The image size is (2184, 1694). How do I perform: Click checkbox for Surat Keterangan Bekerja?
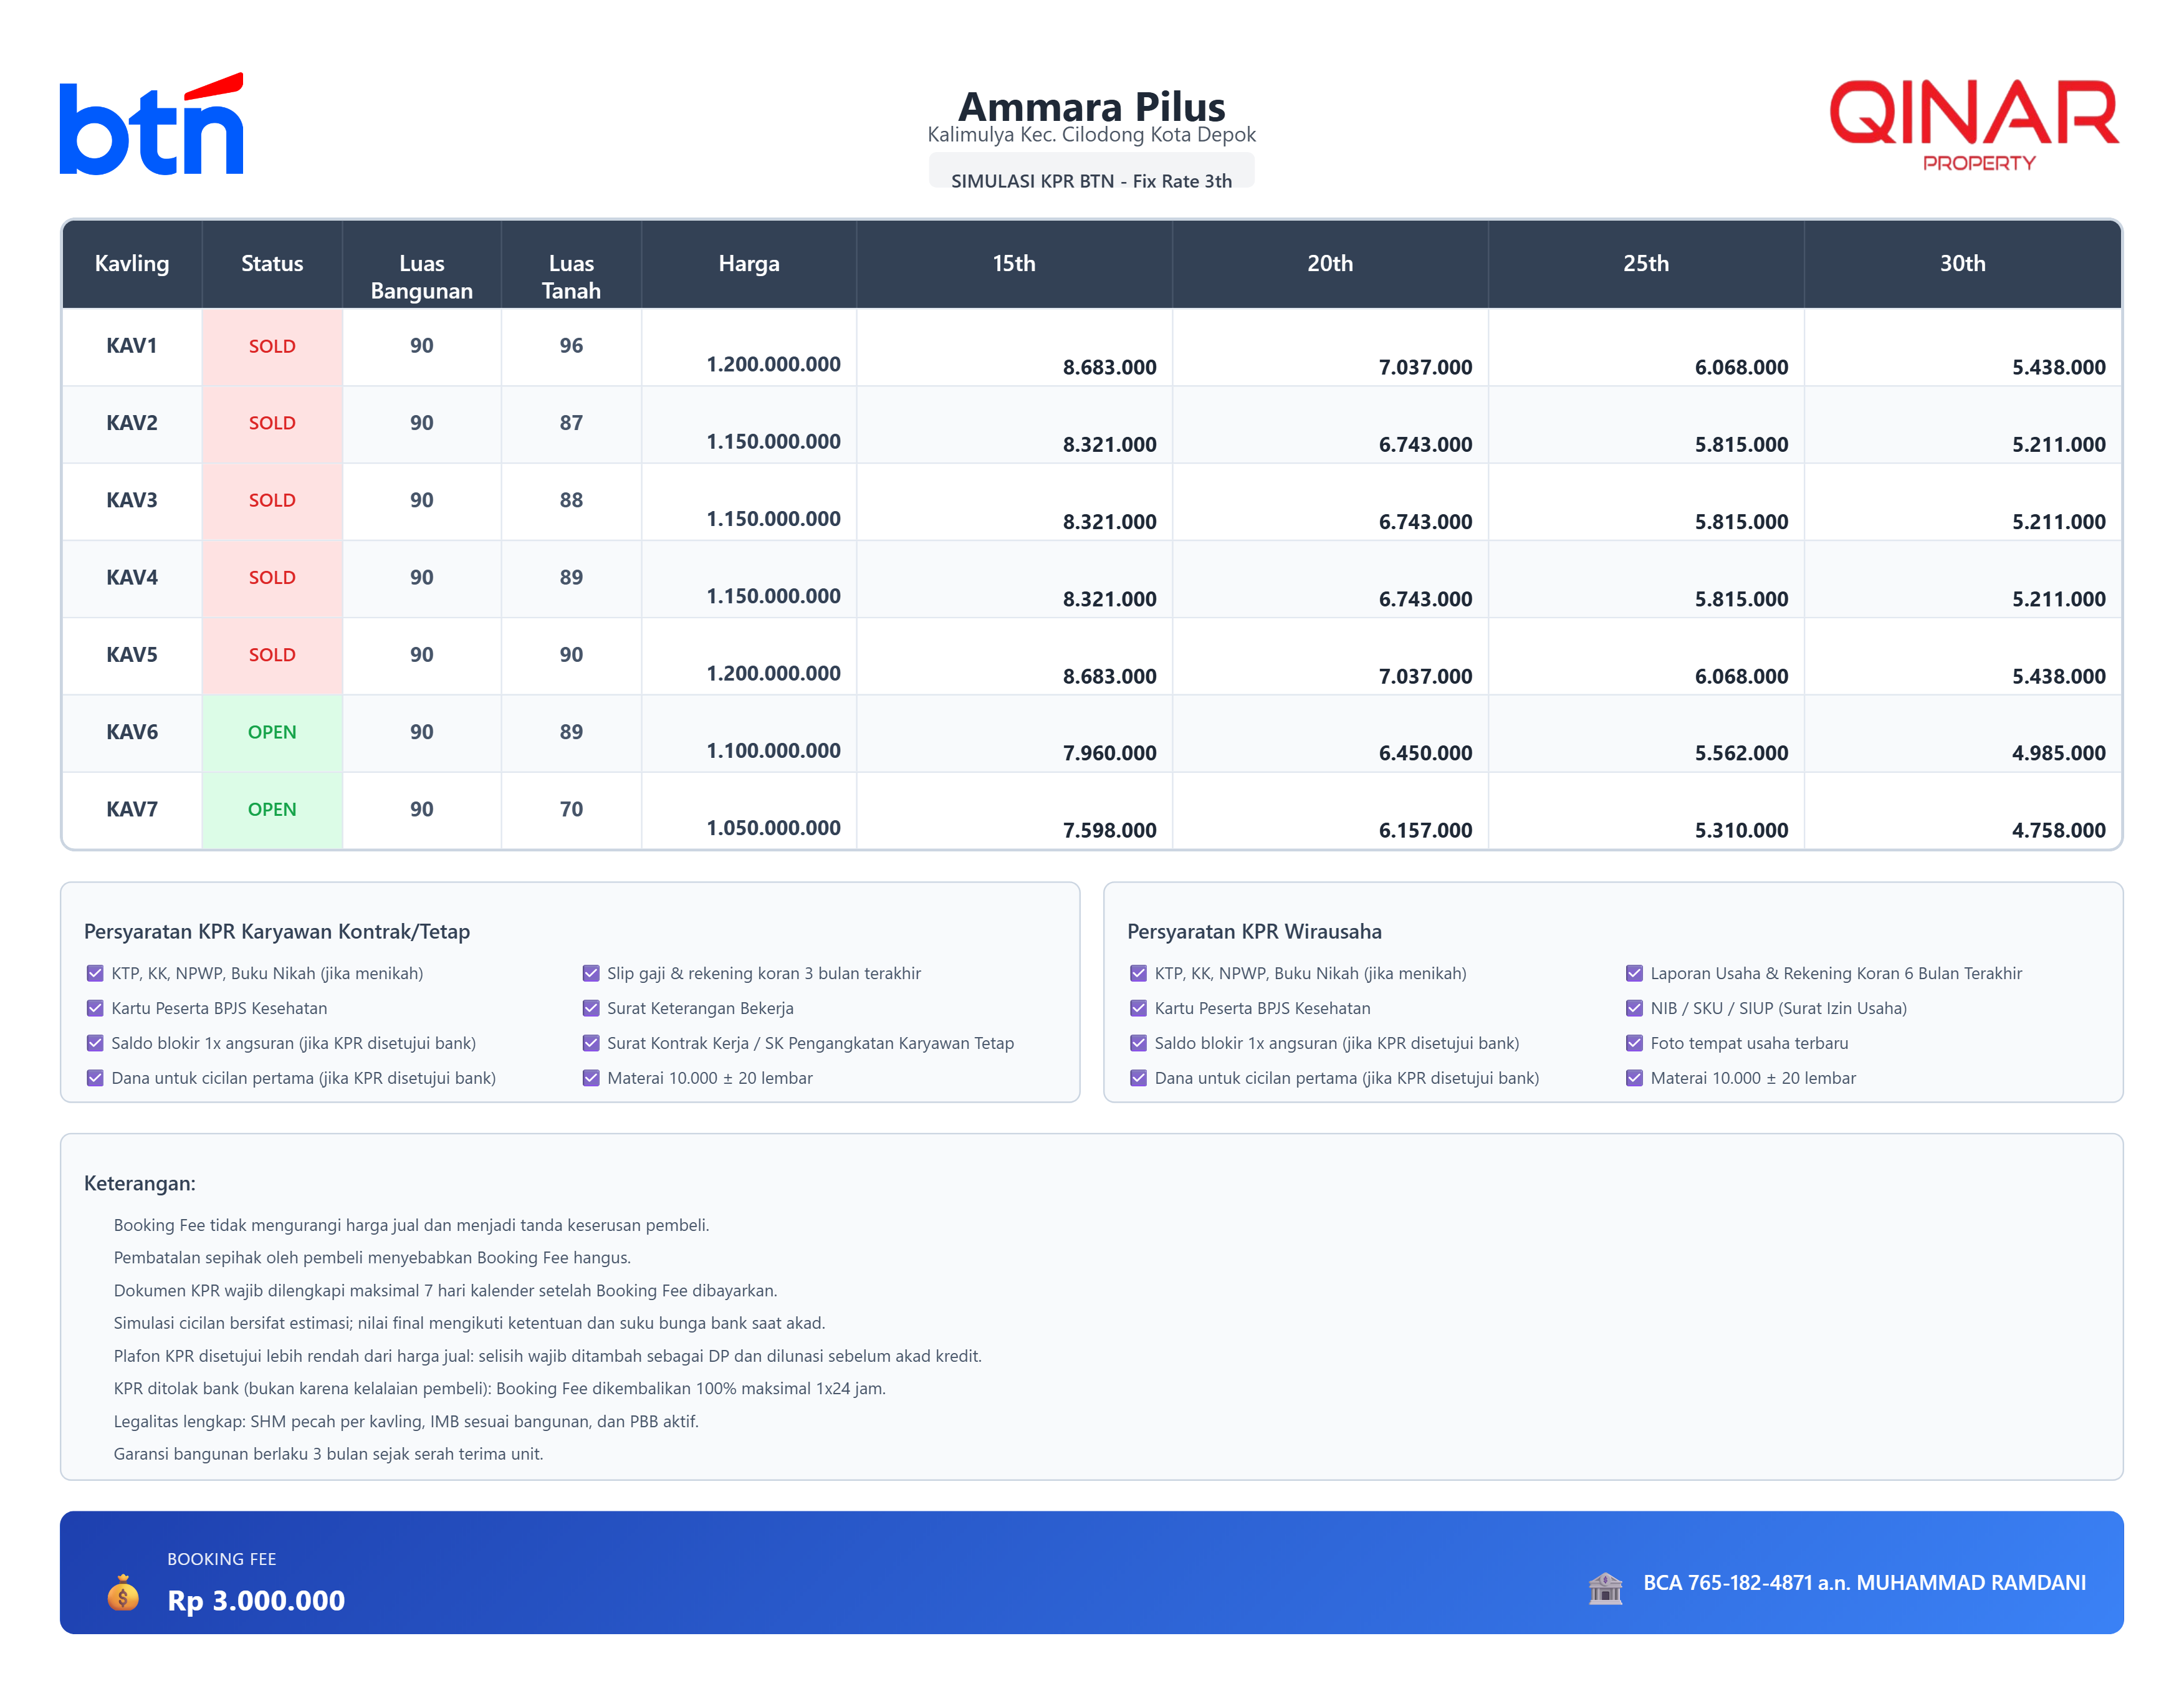591,1008
